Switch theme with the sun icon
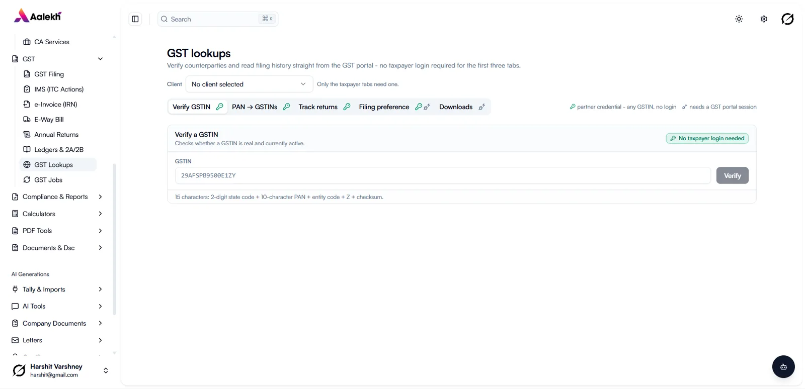The height and width of the screenshot is (389, 805). tap(739, 19)
